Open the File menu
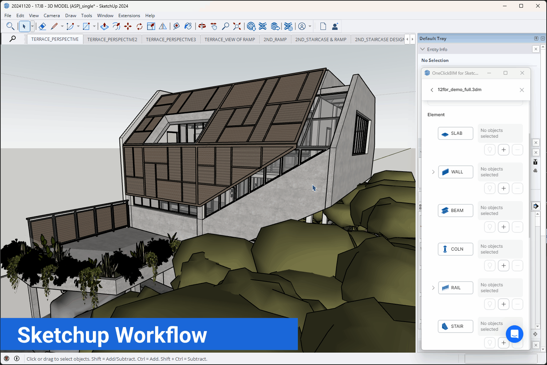547x365 pixels. click(x=8, y=16)
